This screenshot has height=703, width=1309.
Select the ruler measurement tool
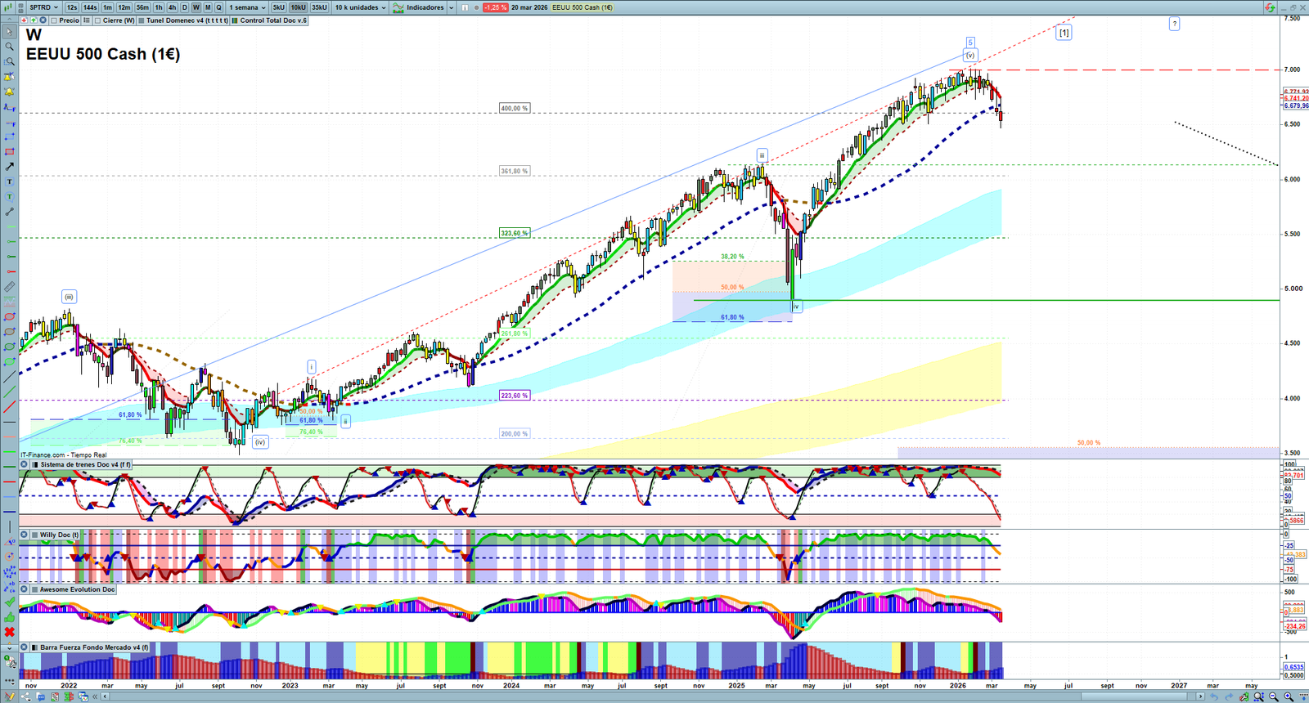pyautogui.click(x=9, y=287)
